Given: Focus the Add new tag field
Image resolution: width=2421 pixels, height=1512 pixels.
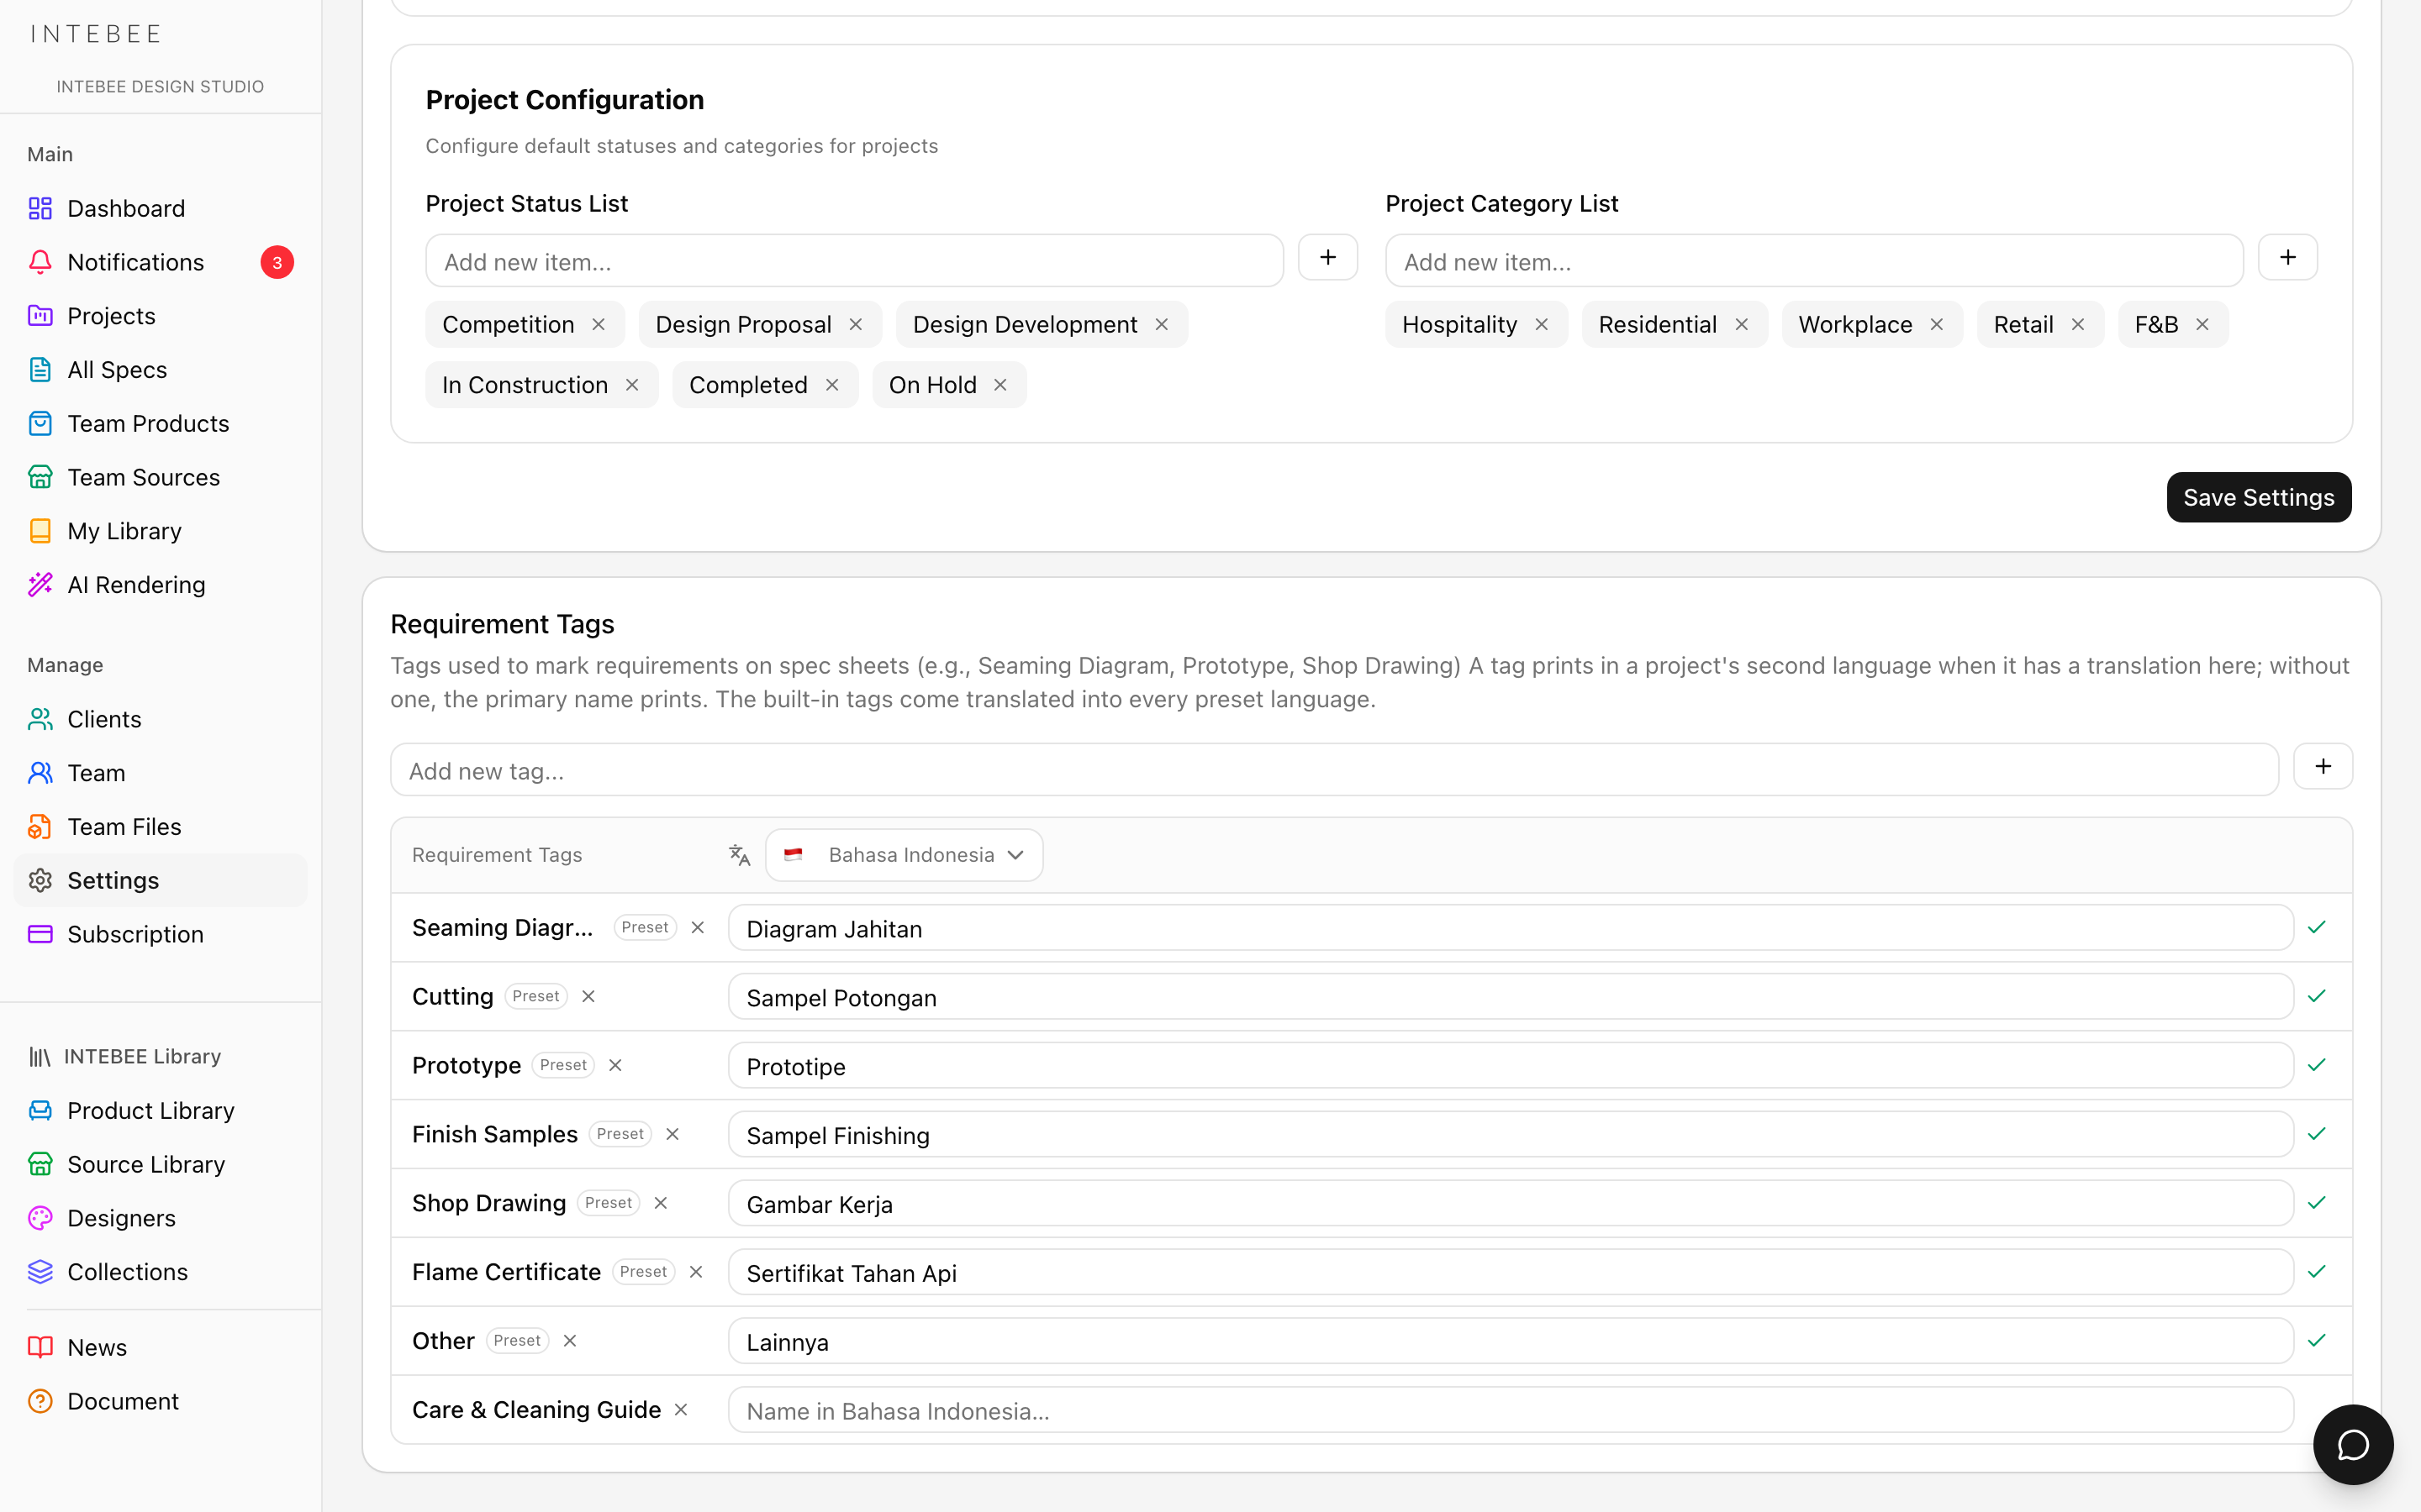Looking at the screenshot, I should [1335, 770].
